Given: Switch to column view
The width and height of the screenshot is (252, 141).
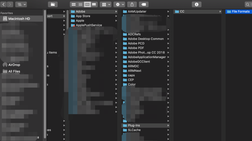Looking at the screenshot, I should (87, 4).
